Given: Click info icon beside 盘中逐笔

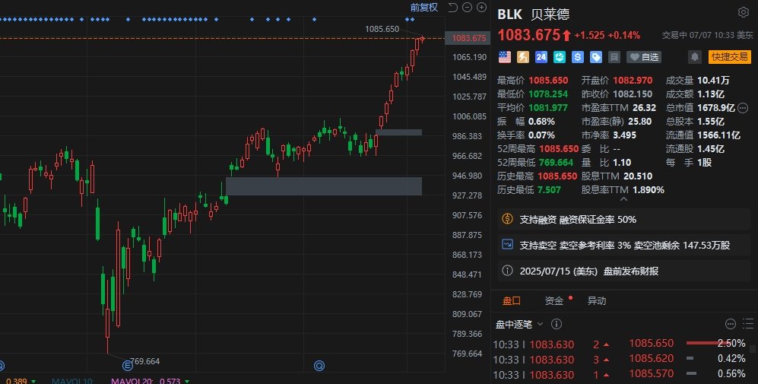Looking at the screenshot, I should (x=557, y=324).
